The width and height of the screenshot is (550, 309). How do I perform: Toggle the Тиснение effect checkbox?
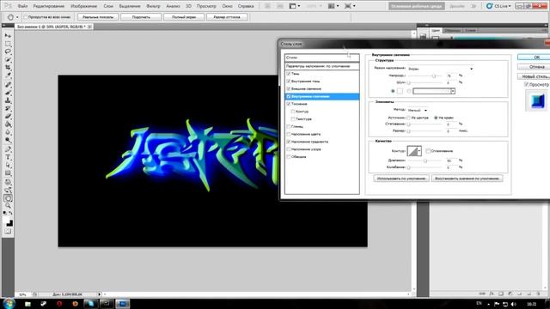289,104
